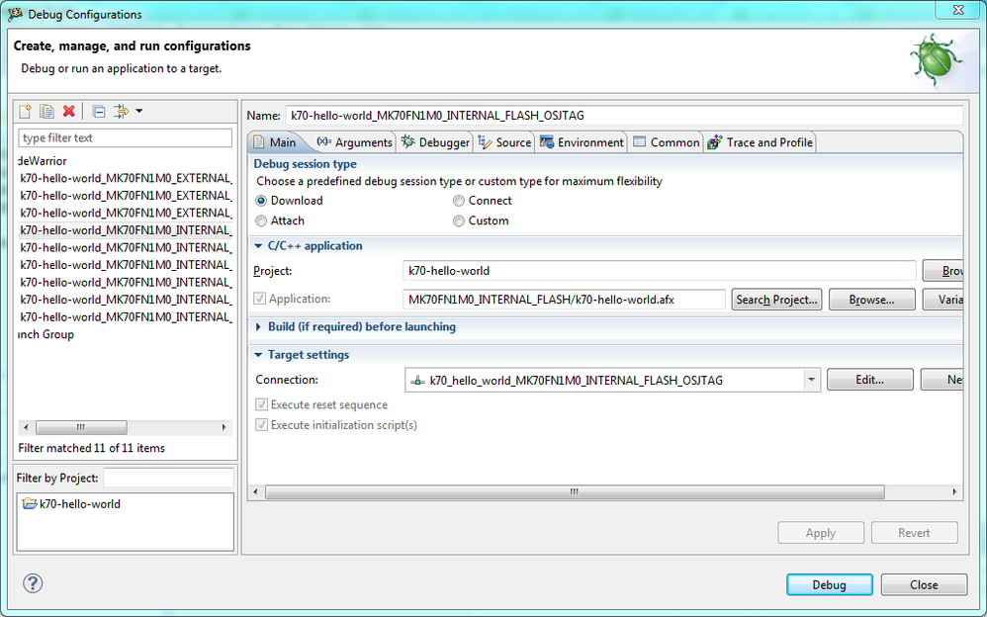Click the Edit... connection button
987x617 pixels.
869,380
